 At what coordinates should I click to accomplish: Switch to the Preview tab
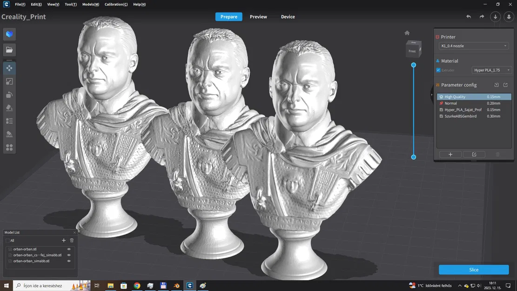[x=258, y=16]
